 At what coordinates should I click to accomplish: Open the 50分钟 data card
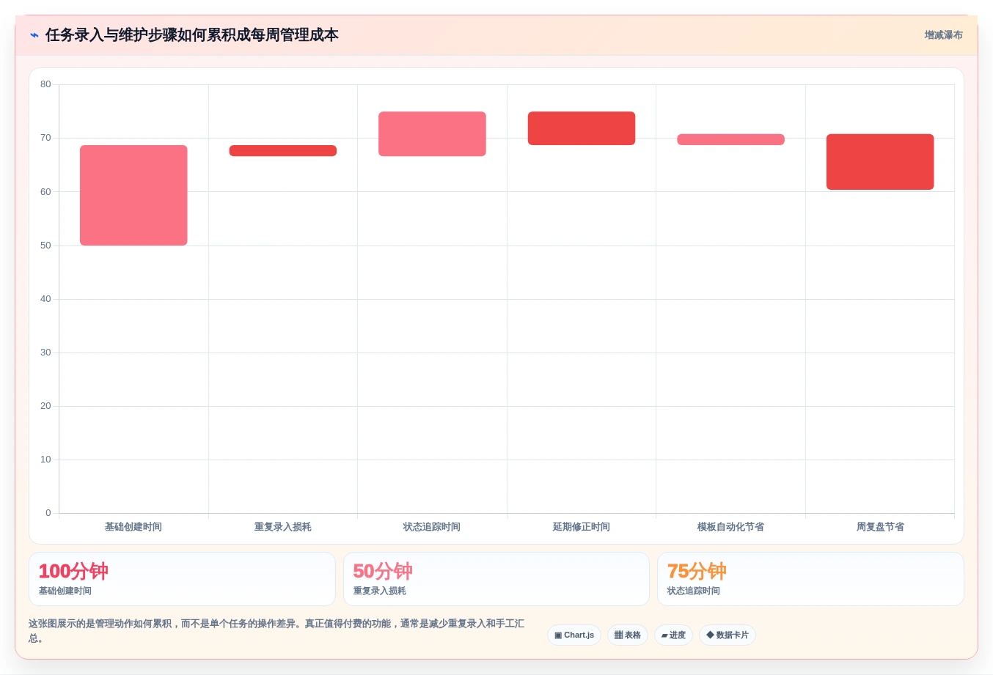(x=496, y=579)
